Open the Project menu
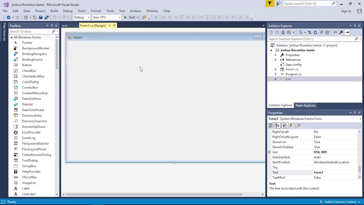 pos(40,11)
